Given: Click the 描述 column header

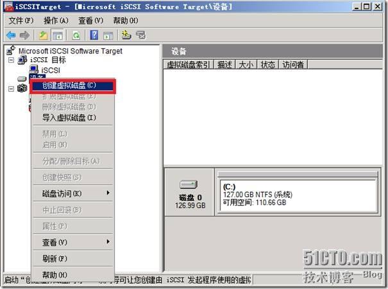Looking at the screenshot, I should point(224,65).
